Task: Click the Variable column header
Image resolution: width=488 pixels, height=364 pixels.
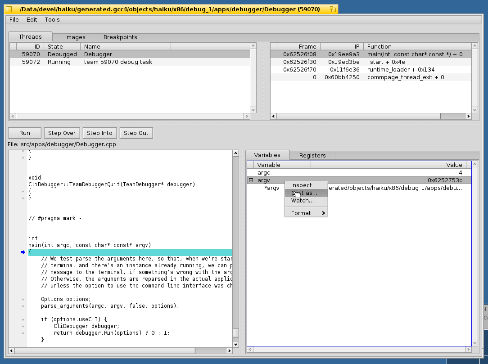Action: click(282, 165)
